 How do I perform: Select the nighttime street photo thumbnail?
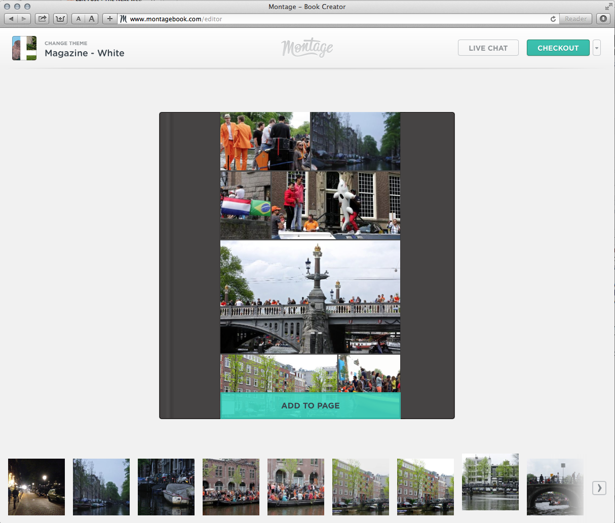coord(36,487)
